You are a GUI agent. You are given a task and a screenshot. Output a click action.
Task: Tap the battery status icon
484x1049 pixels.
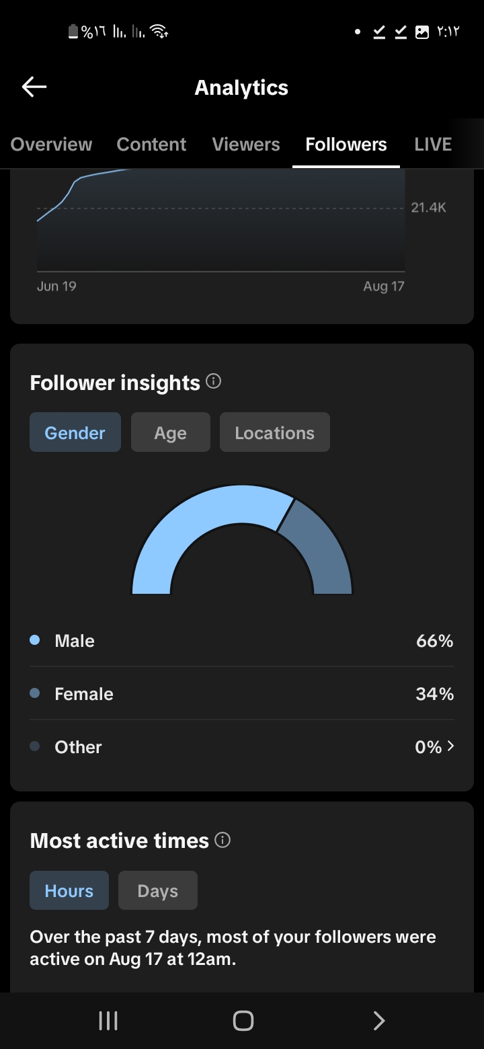pos(74,32)
